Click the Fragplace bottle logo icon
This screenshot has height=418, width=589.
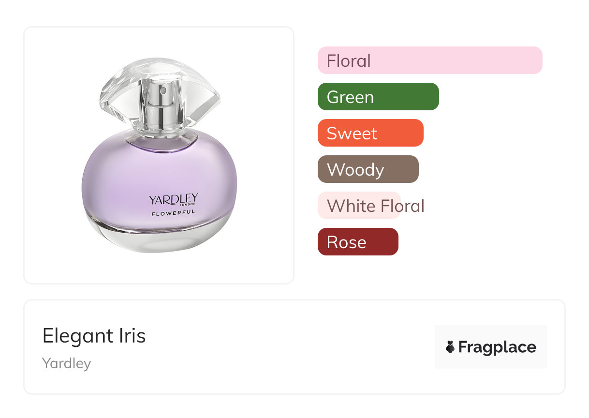(450, 347)
